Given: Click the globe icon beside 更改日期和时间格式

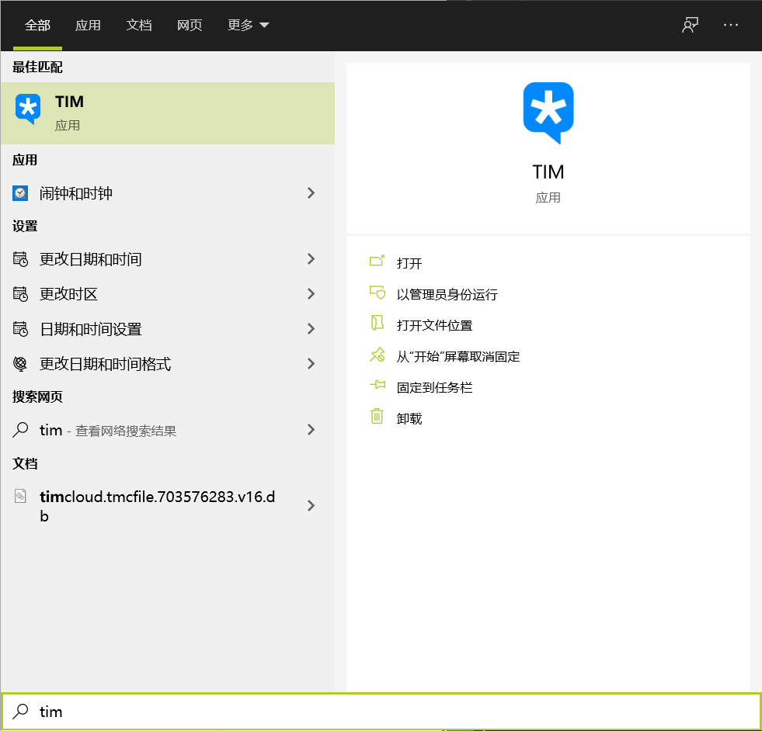Looking at the screenshot, I should pos(20,364).
